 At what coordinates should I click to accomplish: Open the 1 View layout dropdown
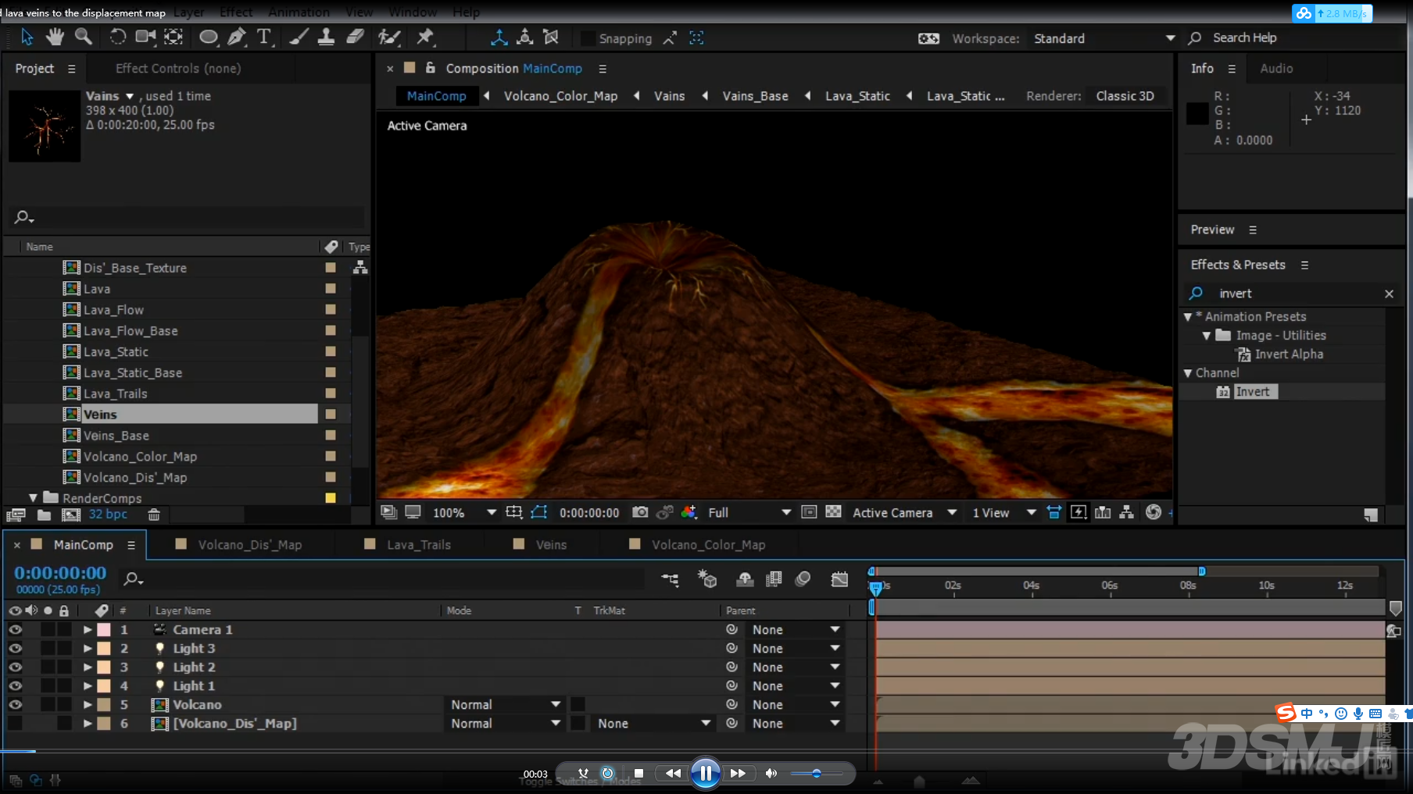point(1004,512)
